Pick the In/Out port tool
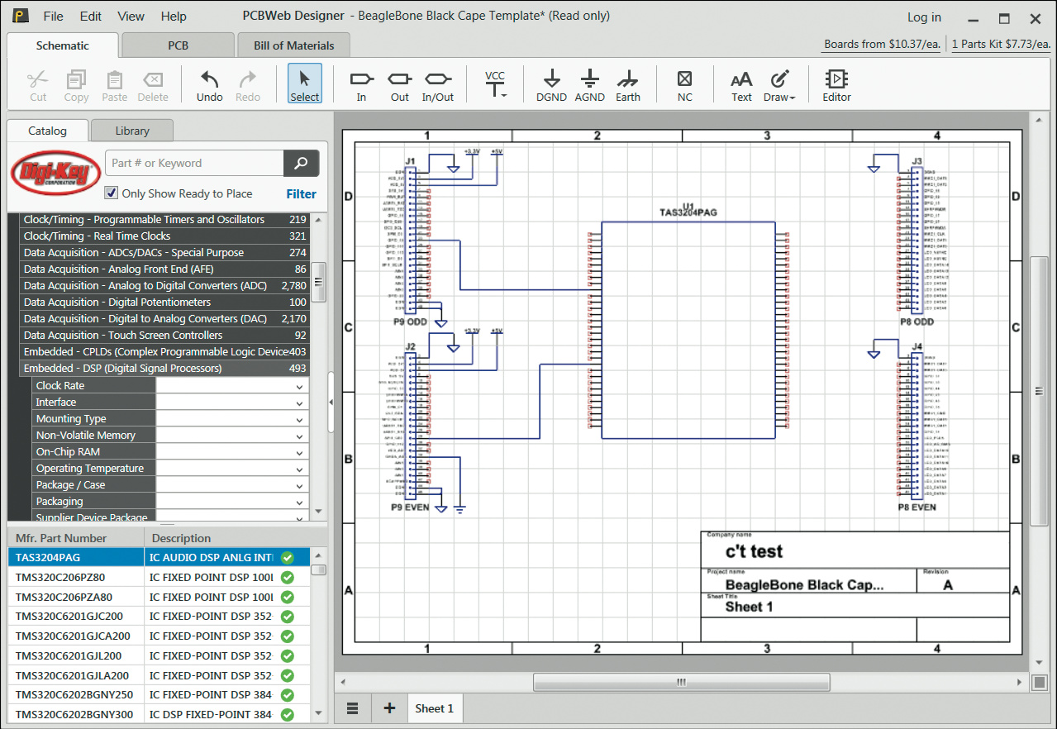1057x729 pixels. click(x=437, y=84)
